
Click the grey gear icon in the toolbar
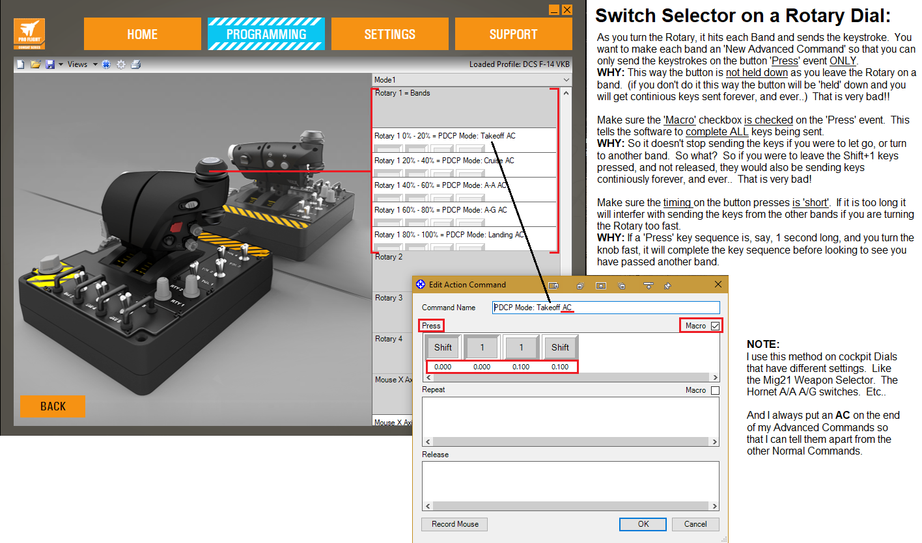[121, 64]
